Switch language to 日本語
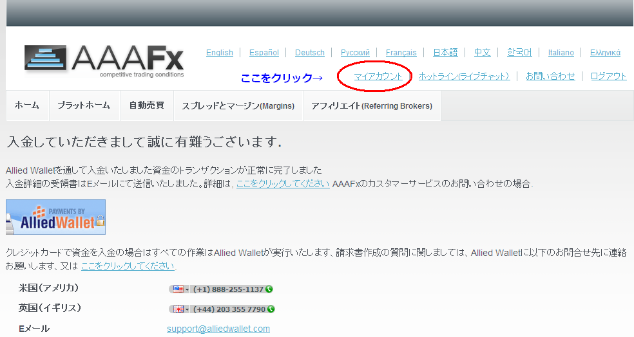 coord(445,53)
